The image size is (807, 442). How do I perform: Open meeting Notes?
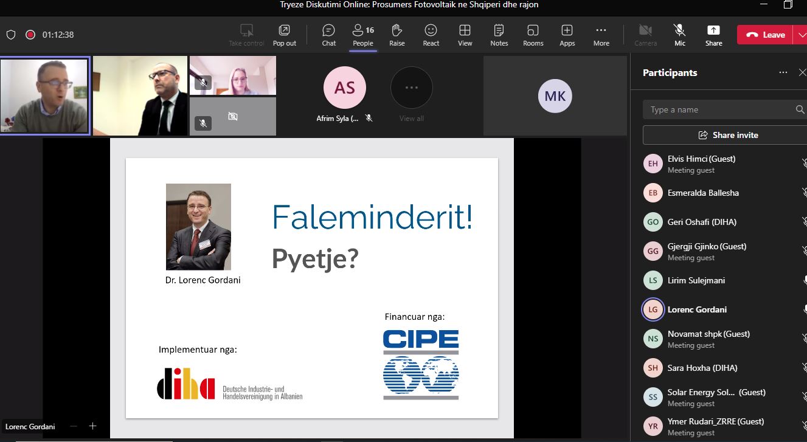point(499,35)
